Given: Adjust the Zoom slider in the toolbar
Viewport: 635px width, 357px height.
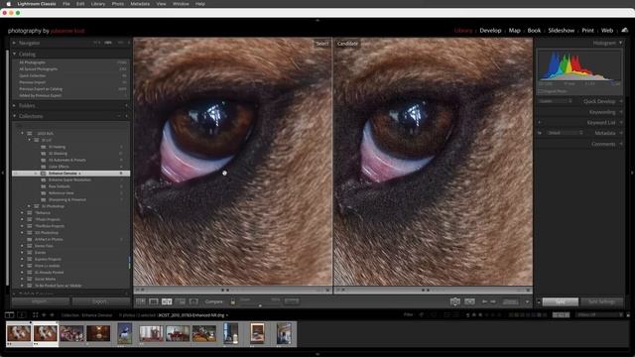Looking at the screenshot, I should [260, 305].
